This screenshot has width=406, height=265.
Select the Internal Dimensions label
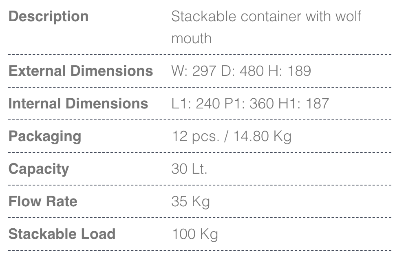(x=78, y=104)
